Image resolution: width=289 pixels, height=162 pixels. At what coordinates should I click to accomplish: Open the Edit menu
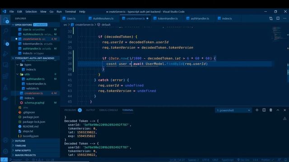[x=19, y=12]
